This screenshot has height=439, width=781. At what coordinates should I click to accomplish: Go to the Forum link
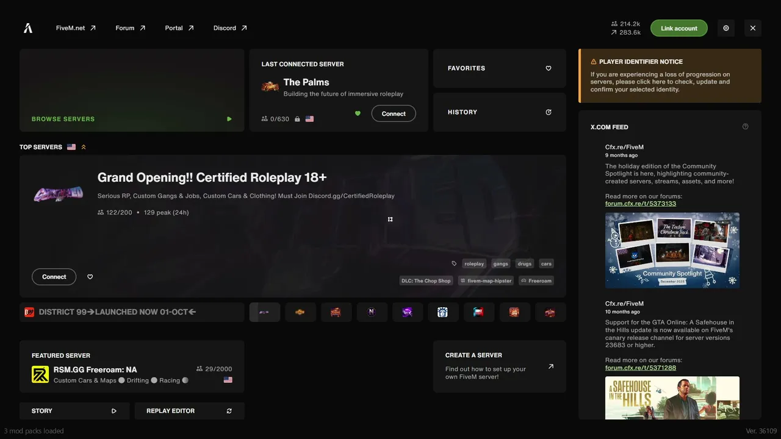pyautogui.click(x=131, y=28)
